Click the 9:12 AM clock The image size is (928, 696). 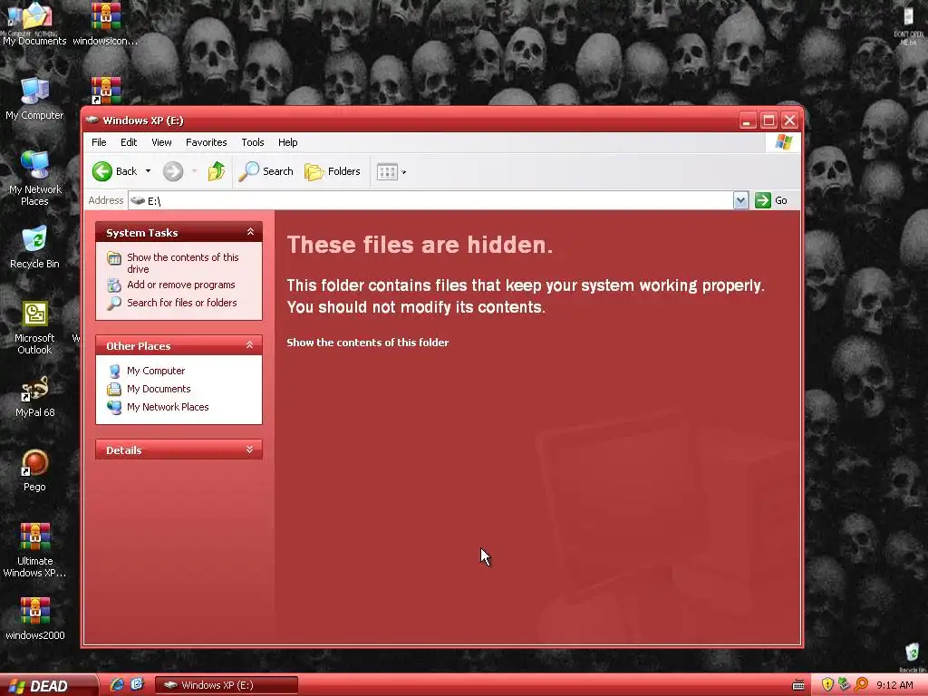coord(894,685)
